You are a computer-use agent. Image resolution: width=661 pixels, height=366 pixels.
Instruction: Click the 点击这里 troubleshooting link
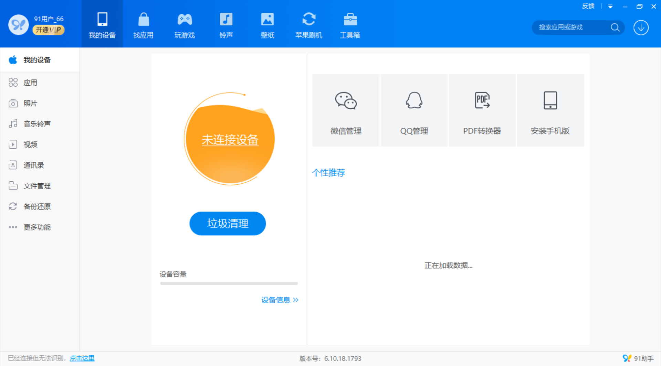[82, 358]
